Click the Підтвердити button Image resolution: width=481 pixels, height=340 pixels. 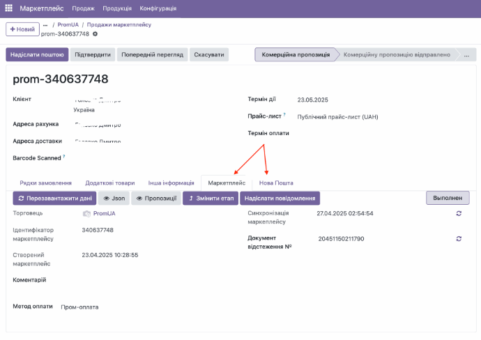click(93, 55)
